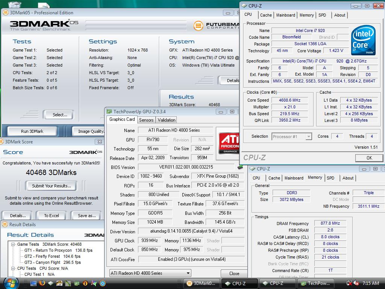Click Submit Your Results... button
Viewport: 385px width, 289px height.
(51, 186)
